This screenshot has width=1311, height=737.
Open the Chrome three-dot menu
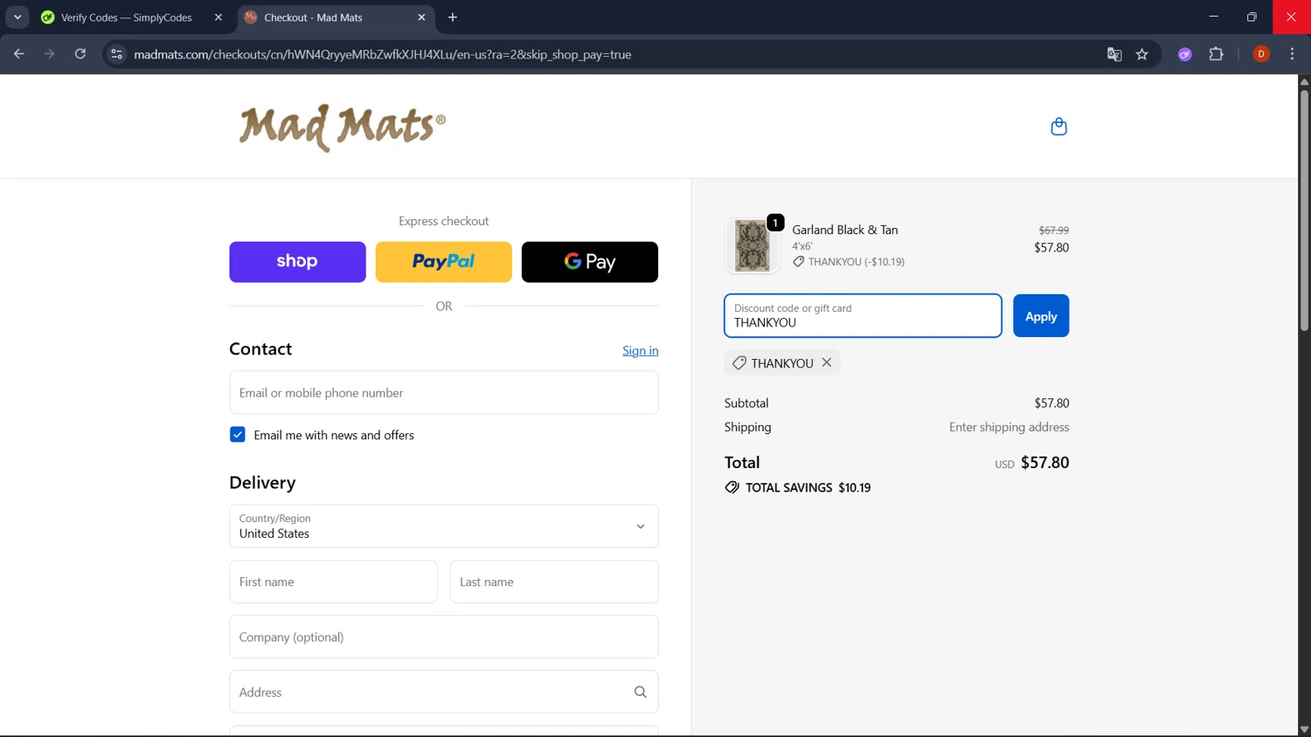click(1292, 54)
